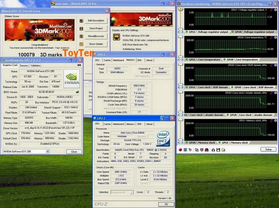
Task: Click the overlapping windows icon in monitoring toolbar
Action: 196,150
